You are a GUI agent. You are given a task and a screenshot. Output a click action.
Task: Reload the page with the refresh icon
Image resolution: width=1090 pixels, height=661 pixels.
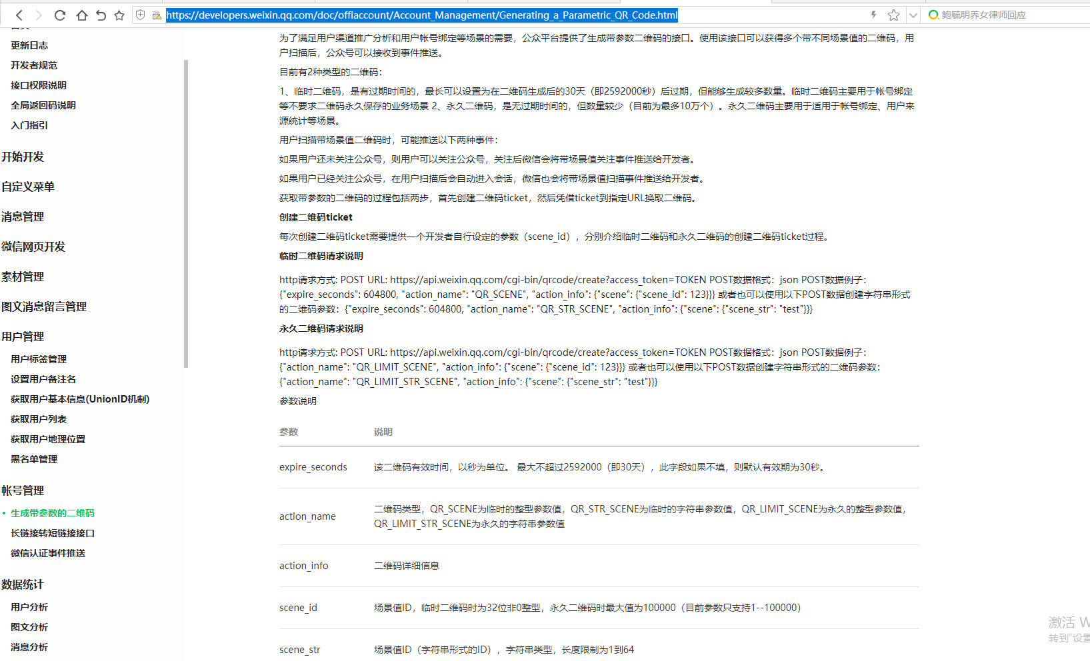click(x=60, y=15)
